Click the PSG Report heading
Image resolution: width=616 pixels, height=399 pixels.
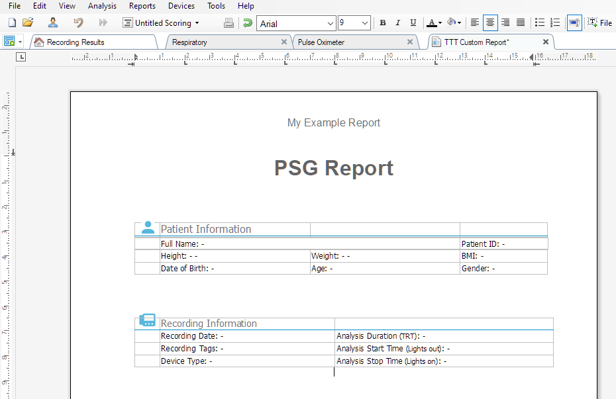pyautogui.click(x=334, y=168)
